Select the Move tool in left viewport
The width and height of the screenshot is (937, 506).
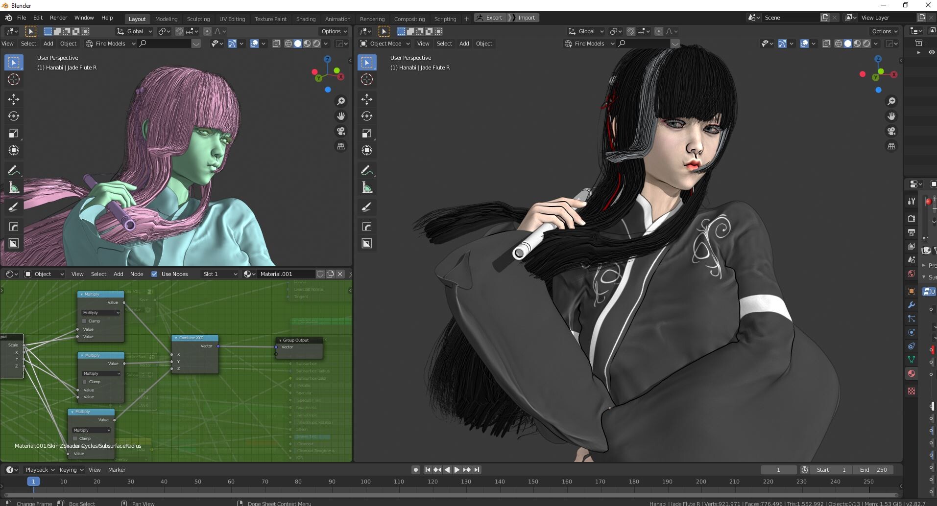coord(14,99)
